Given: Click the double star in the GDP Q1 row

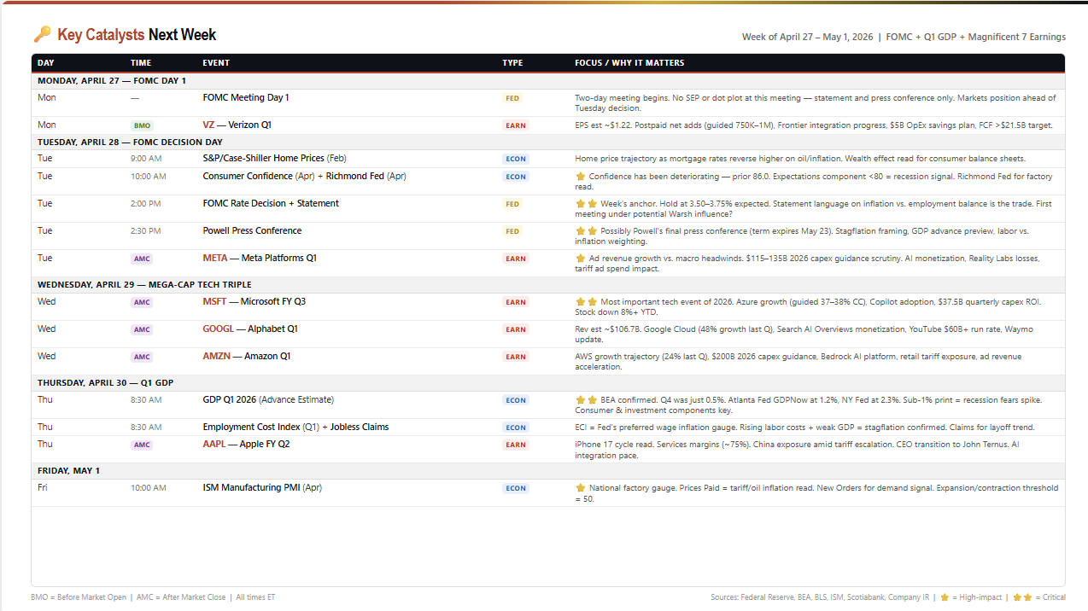Looking at the screenshot, I should click(x=586, y=399).
